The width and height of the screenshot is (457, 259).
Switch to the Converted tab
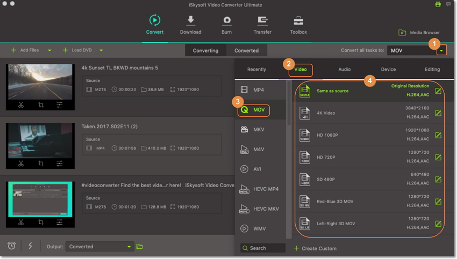tap(246, 50)
